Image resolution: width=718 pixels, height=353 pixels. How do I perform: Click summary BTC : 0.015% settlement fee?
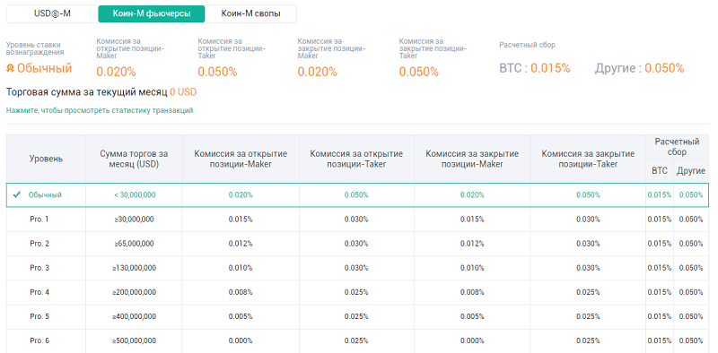click(x=534, y=69)
